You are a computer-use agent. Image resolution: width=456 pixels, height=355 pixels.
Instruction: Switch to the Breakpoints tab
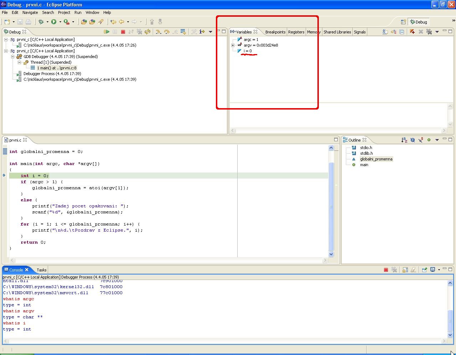click(x=275, y=32)
